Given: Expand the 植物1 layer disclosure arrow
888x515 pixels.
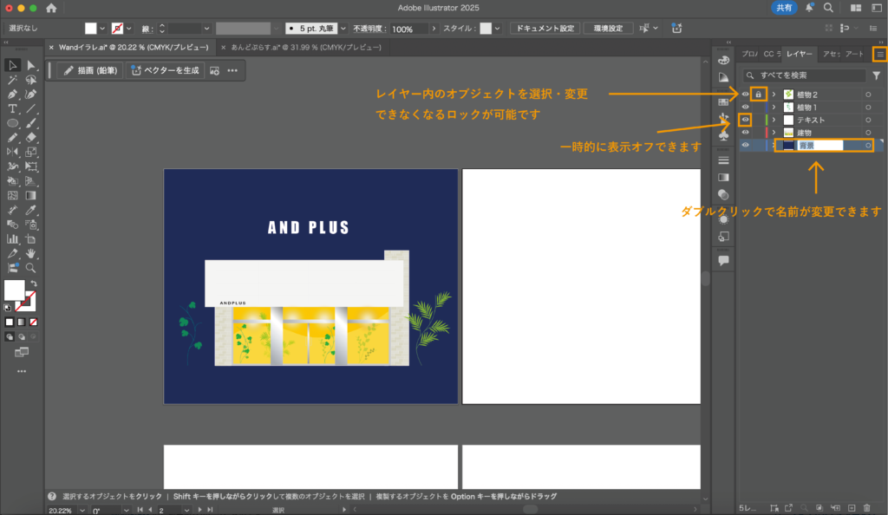Looking at the screenshot, I should coord(772,107).
